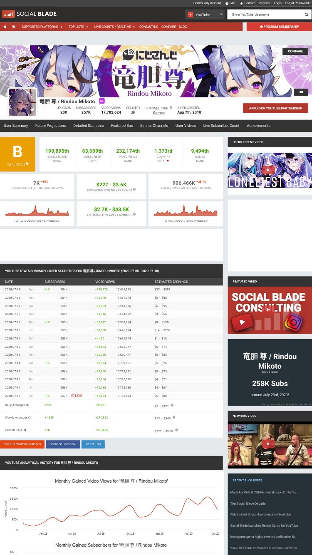Open the Community Discord link

click(207, 3)
